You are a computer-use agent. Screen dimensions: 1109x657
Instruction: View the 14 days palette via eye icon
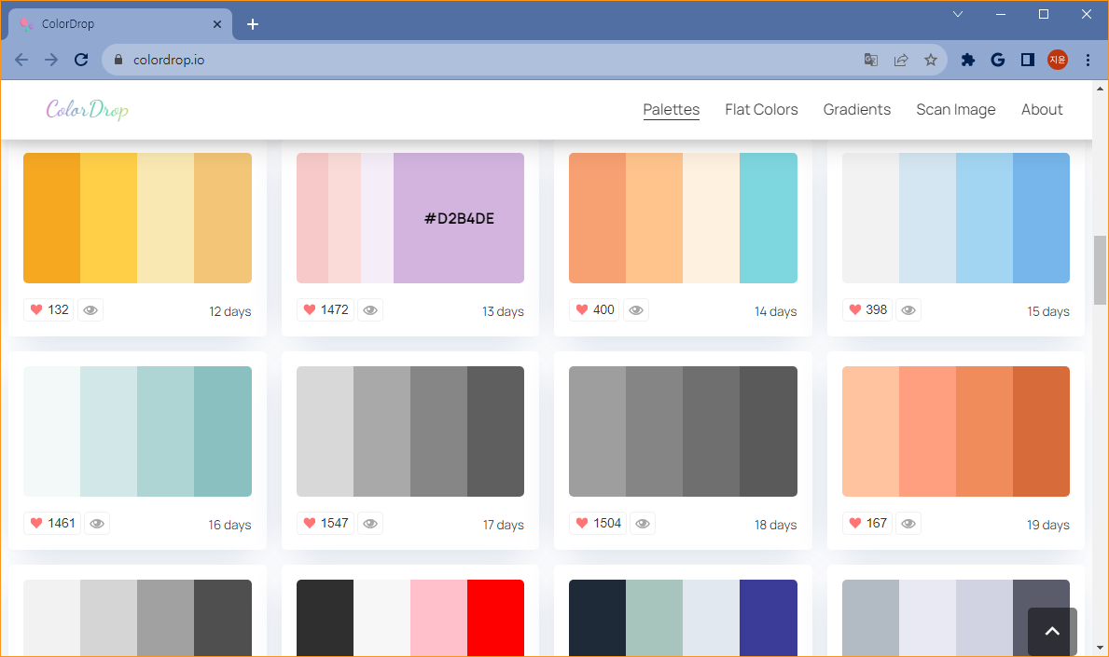(x=636, y=309)
